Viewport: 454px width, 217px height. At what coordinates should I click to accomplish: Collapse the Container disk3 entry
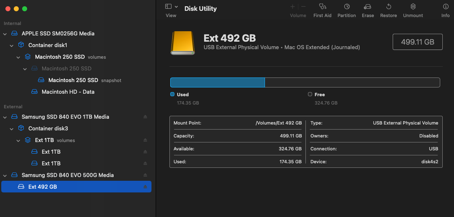[x=12, y=128]
